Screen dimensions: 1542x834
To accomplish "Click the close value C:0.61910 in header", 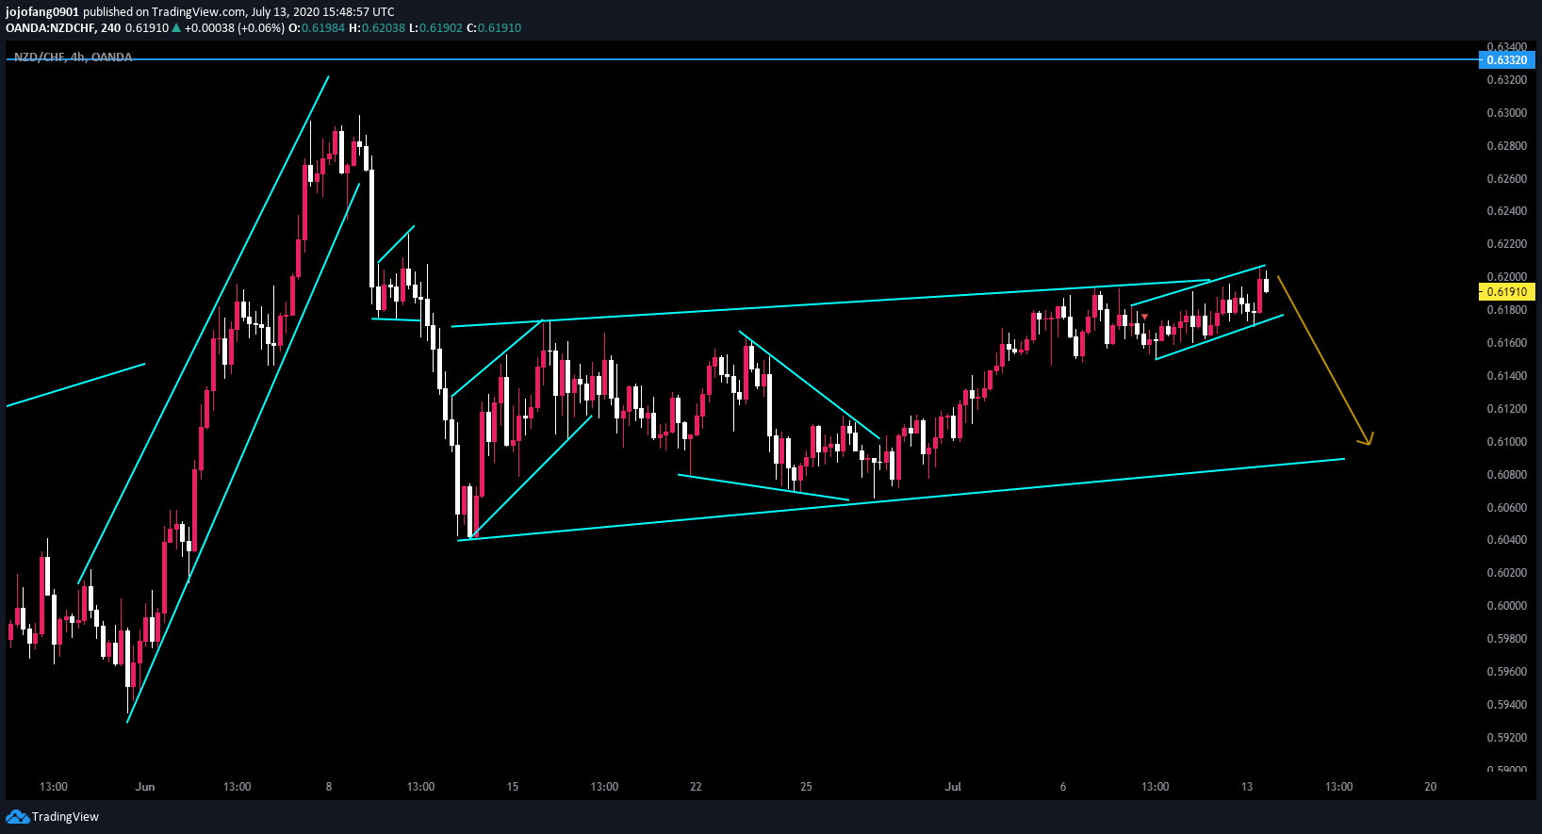I will point(494,28).
